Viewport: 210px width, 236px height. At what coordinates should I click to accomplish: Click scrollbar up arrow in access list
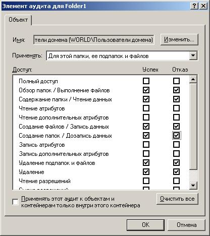(193, 79)
